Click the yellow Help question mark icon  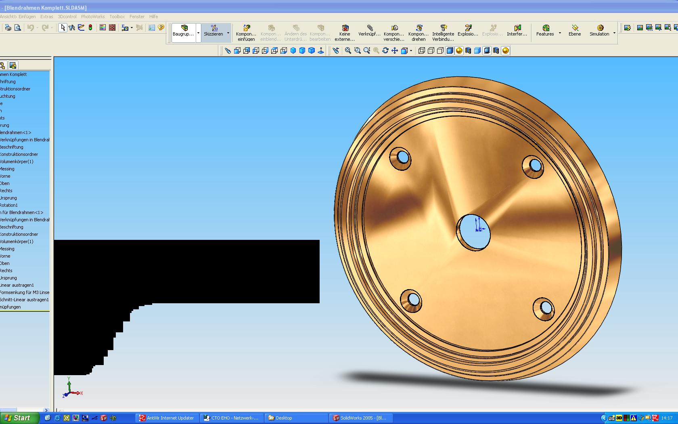161,27
